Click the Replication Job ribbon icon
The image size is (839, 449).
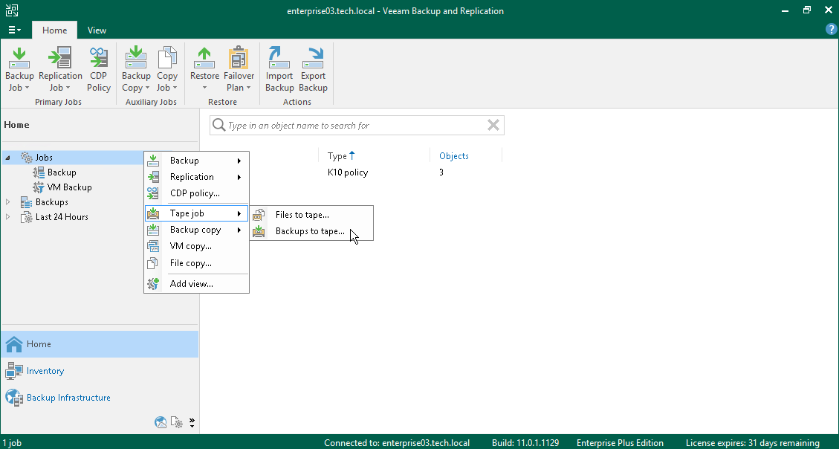click(x=60, y=58)
